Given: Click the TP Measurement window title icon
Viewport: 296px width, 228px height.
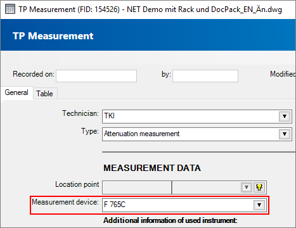Looking at the screenshot, I should pyautogui.click(x=10, y=9).
